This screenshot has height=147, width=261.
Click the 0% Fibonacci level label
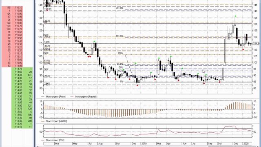[x=122, y=82]
